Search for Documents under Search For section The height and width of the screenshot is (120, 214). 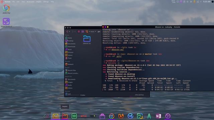(x=70, y=79)
